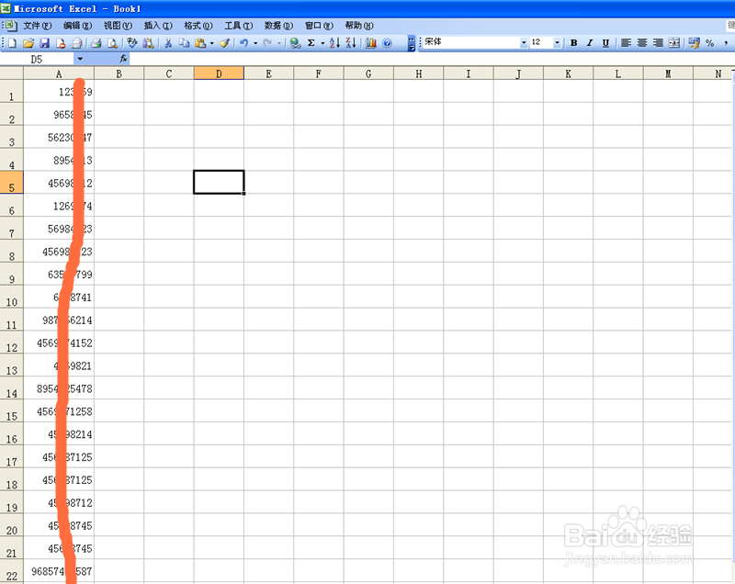Open the 窗口 (Window) menu
The height and width of the screenshot is (584, 735).
click(319, 26)
